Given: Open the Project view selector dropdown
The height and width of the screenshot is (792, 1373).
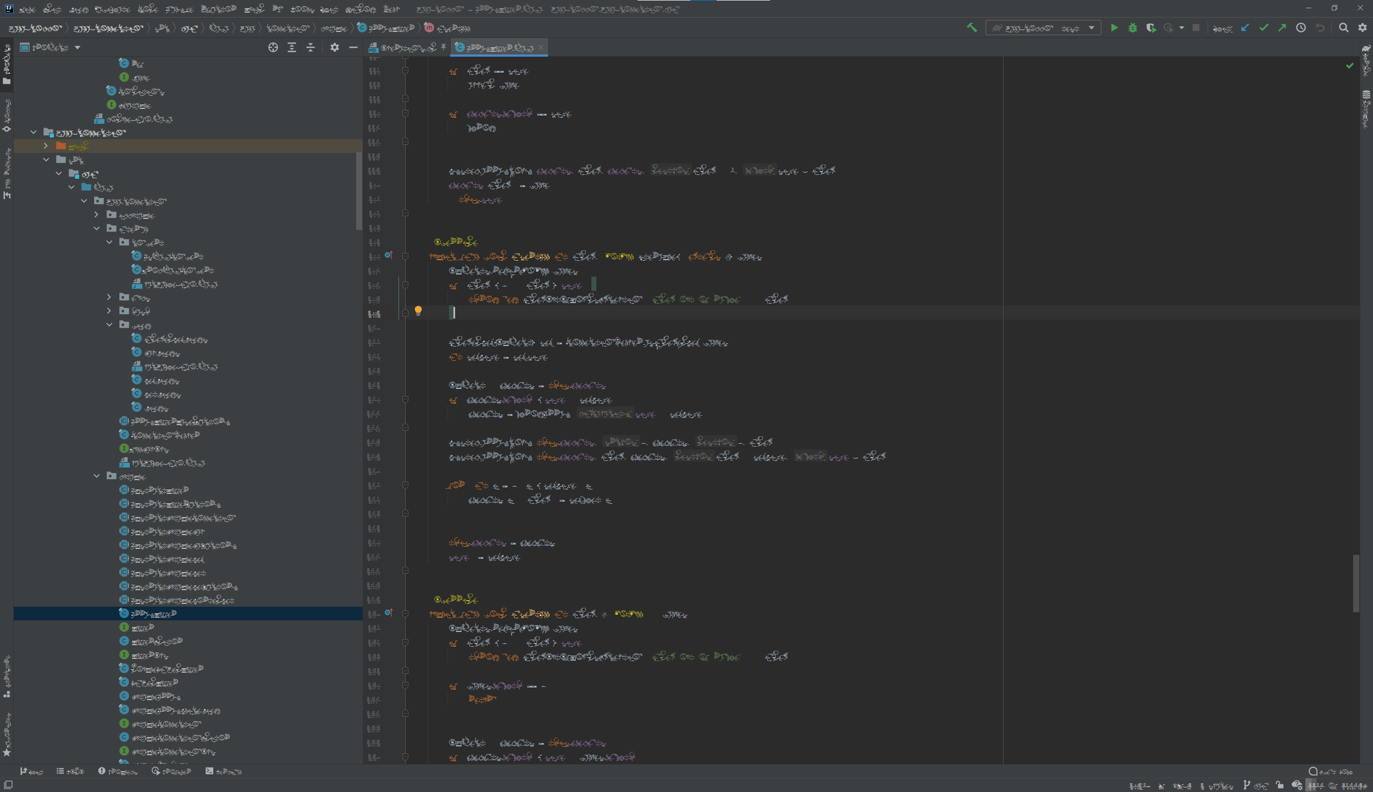Looking at the screenshot, I should coord(50,47).
